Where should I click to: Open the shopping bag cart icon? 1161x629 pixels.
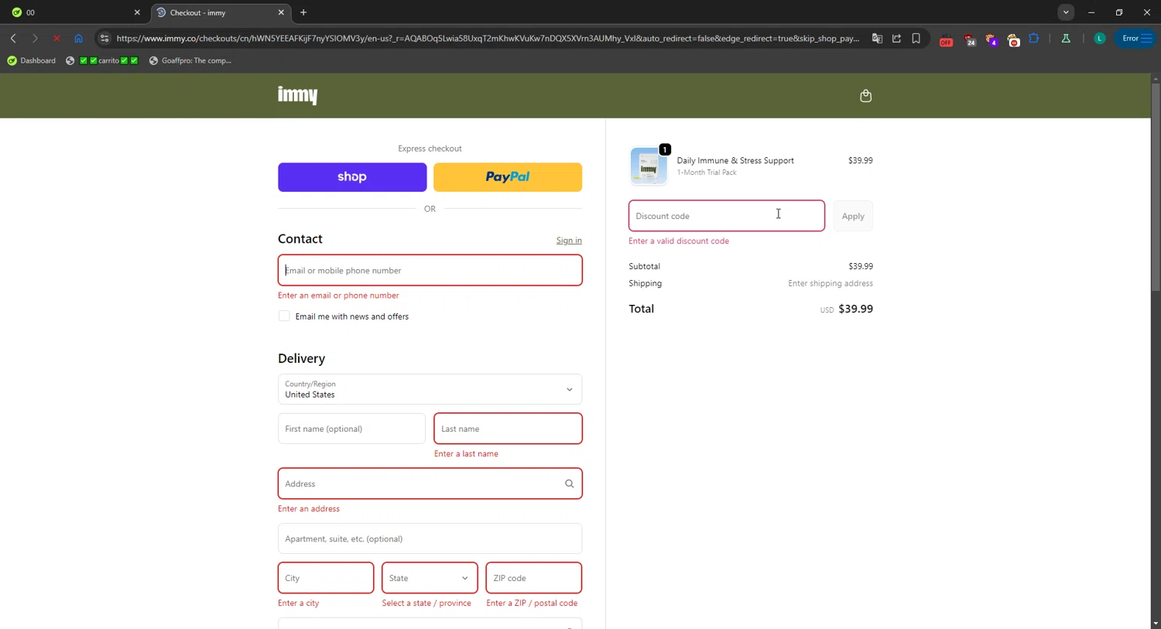[865, 96]
